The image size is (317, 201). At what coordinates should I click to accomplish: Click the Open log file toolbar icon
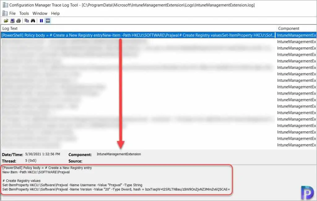click(6, 21)
